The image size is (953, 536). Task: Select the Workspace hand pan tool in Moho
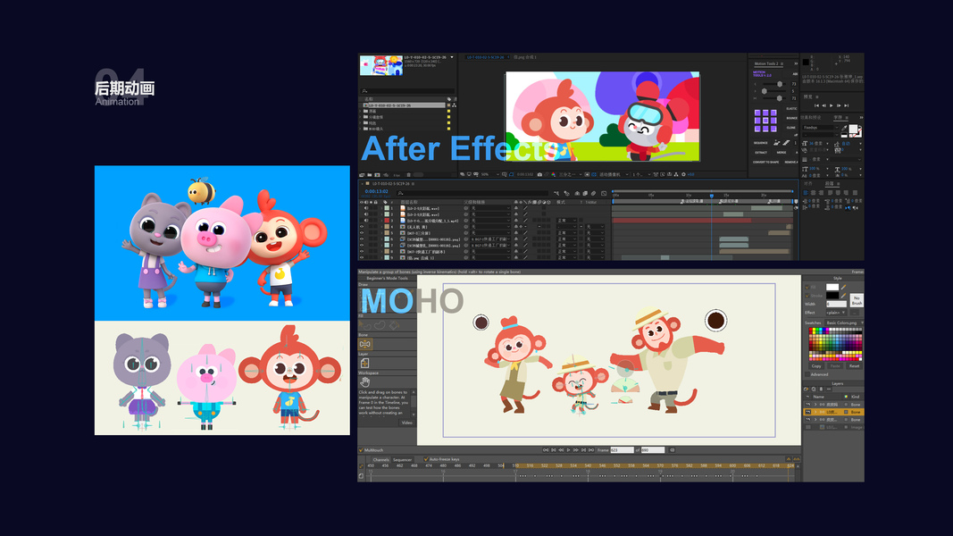pos(364,381)
